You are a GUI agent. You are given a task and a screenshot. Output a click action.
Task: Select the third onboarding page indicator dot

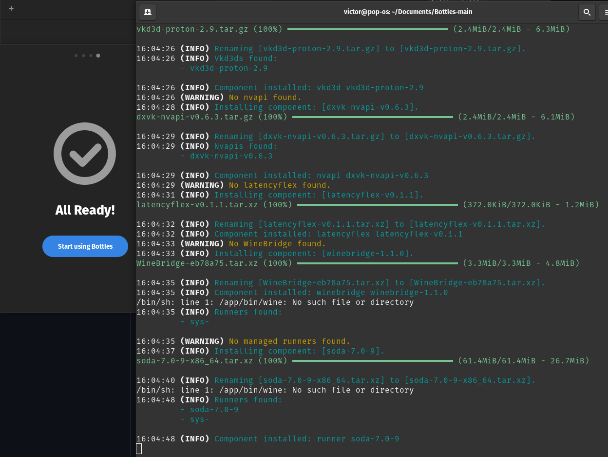click(x=91, y=56)
